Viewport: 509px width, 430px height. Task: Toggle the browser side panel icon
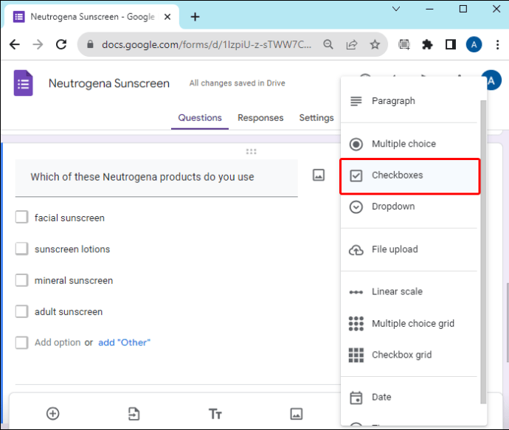[451, 44]
